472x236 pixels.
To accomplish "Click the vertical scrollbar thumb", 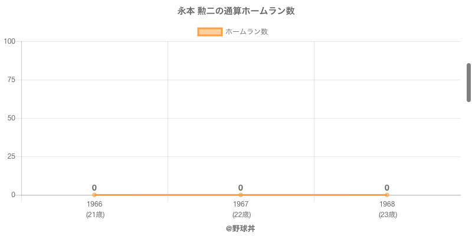I will tap(468, 83).
